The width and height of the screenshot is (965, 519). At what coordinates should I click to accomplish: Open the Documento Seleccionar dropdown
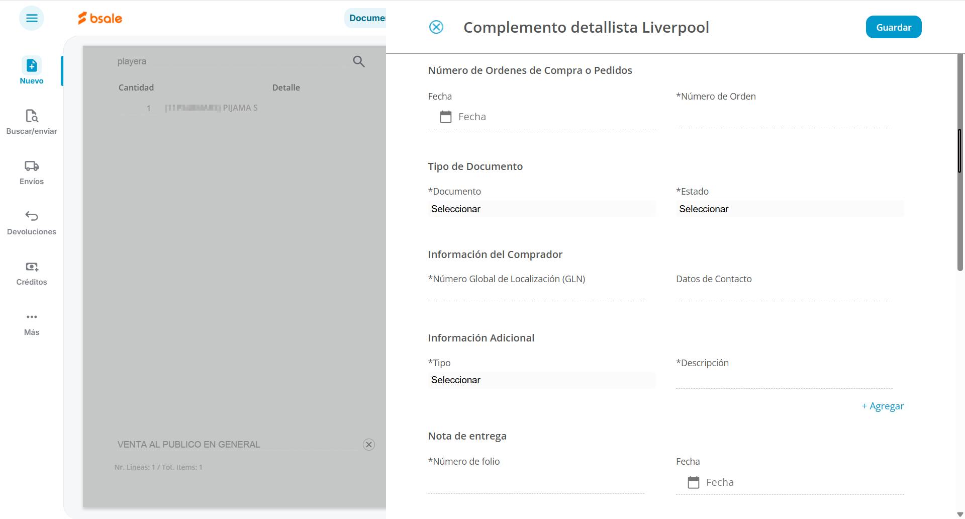click(x=542, y=209)
